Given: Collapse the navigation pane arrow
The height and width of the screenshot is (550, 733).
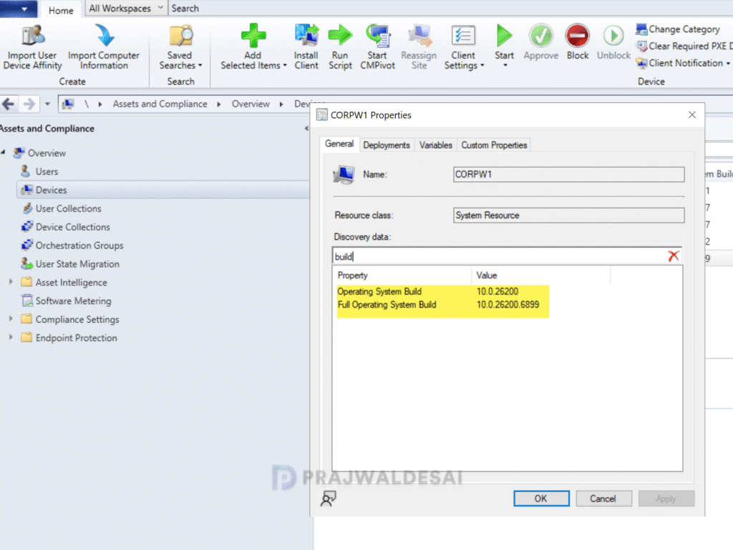Looking at the screenshot, I should point(306,129).
